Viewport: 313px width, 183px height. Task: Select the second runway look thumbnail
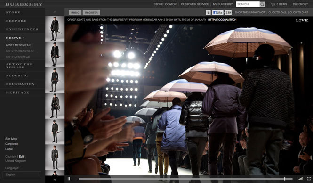pyautogui.click(x=55, y=54)
